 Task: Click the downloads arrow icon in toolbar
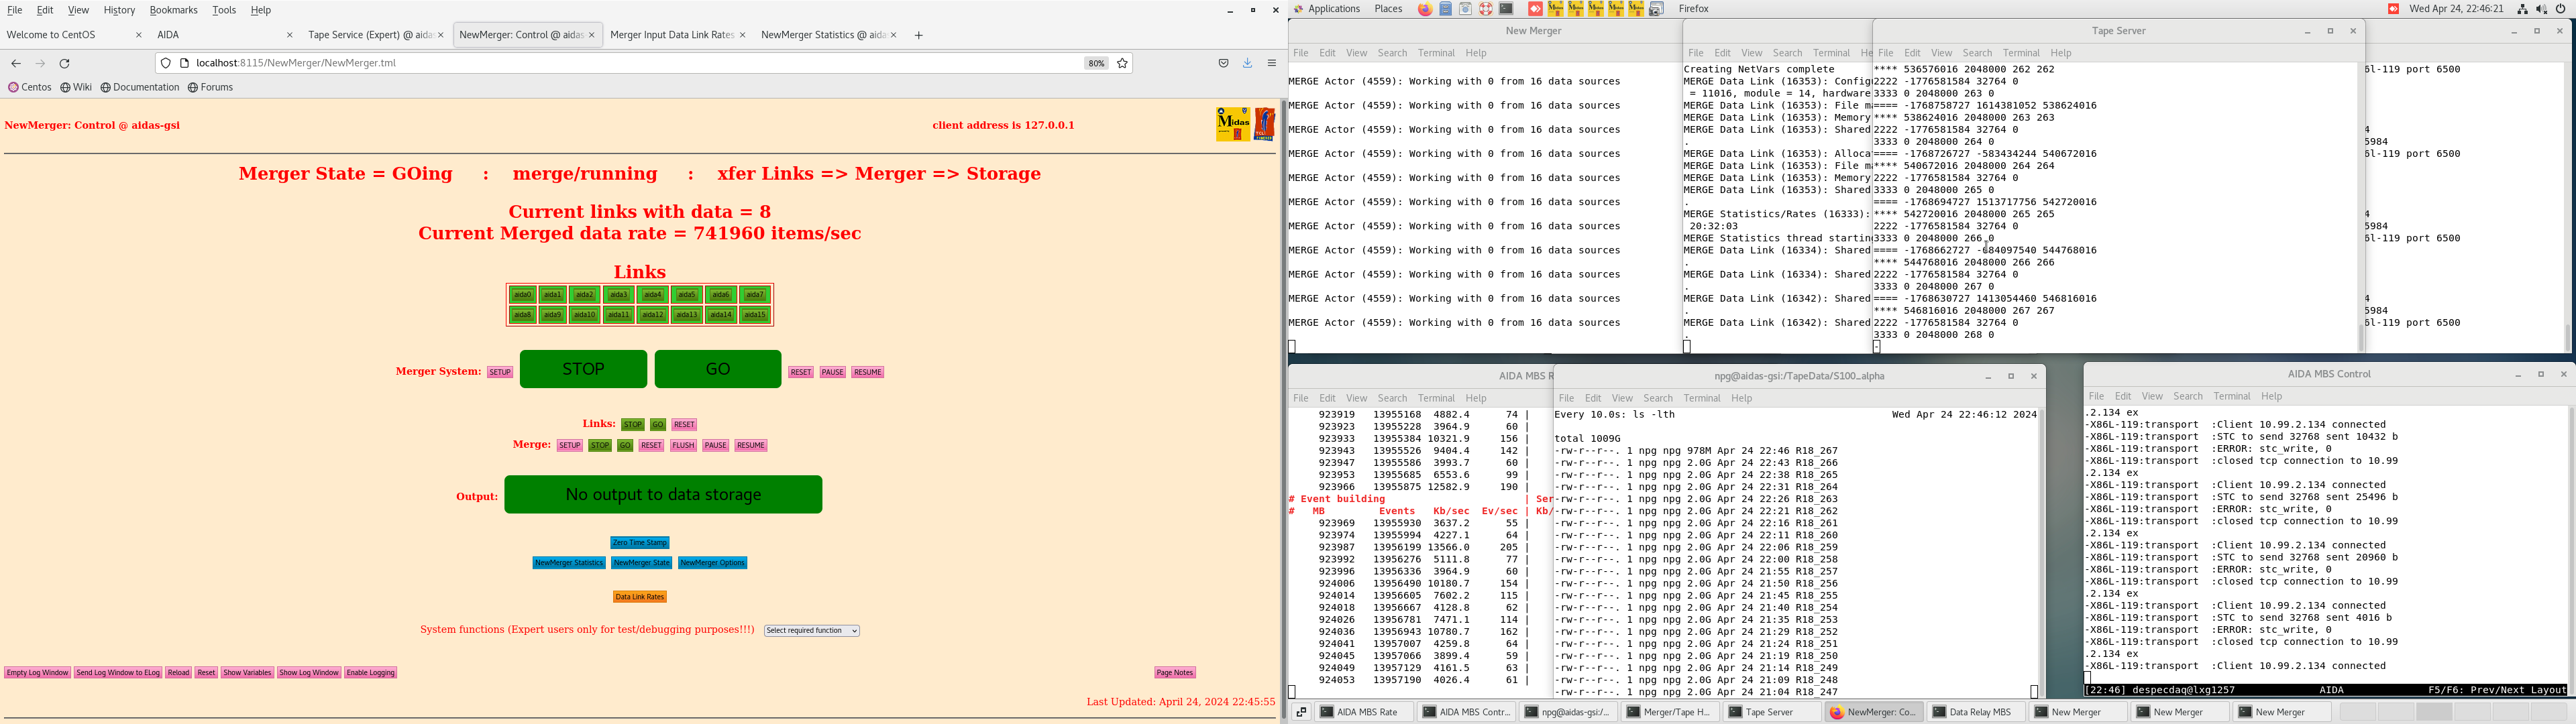coord(1247,63)
